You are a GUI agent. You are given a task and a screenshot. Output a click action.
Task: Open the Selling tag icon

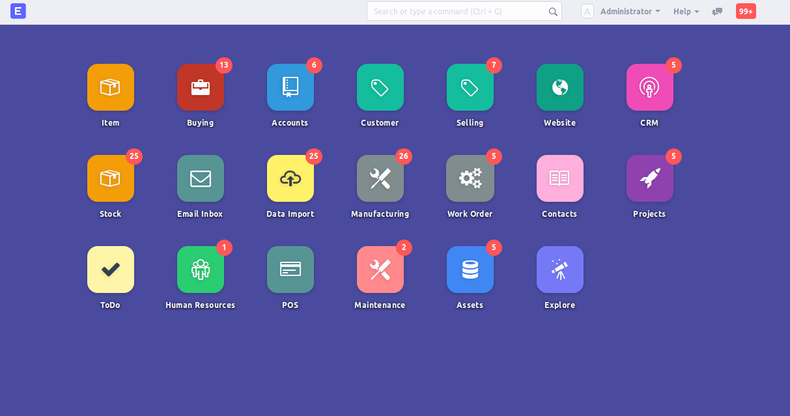470,87
